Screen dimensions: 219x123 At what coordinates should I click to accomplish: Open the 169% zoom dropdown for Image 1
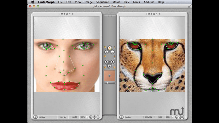click(x=87, y=117)
